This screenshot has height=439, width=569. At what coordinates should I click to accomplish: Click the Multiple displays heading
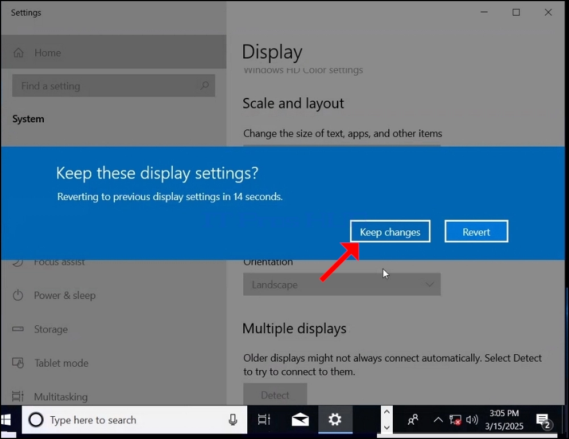pos(294,329)
